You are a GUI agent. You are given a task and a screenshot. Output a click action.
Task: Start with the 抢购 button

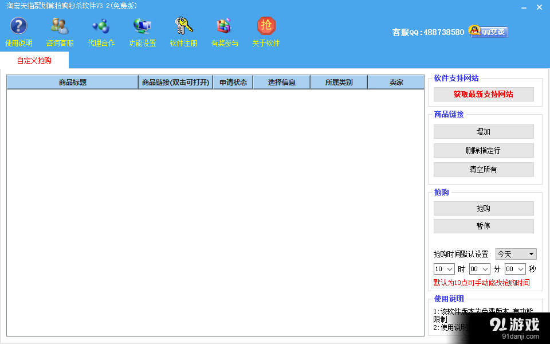click(x=484, y=209)
